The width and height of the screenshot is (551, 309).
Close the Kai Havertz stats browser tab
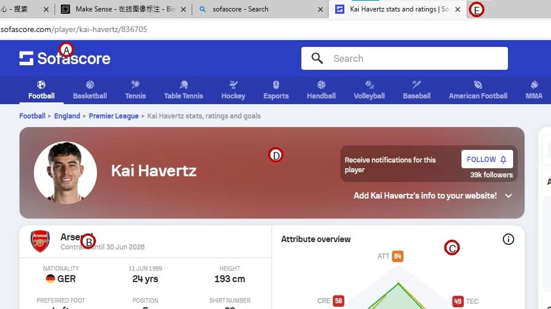(457, 10)
